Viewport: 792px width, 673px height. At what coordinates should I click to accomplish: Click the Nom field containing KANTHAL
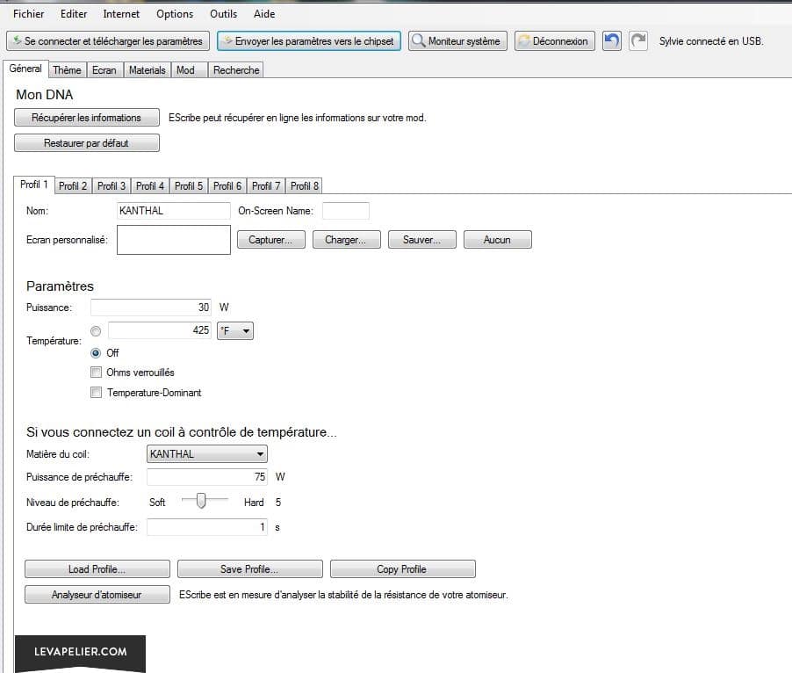coord(173,211)
